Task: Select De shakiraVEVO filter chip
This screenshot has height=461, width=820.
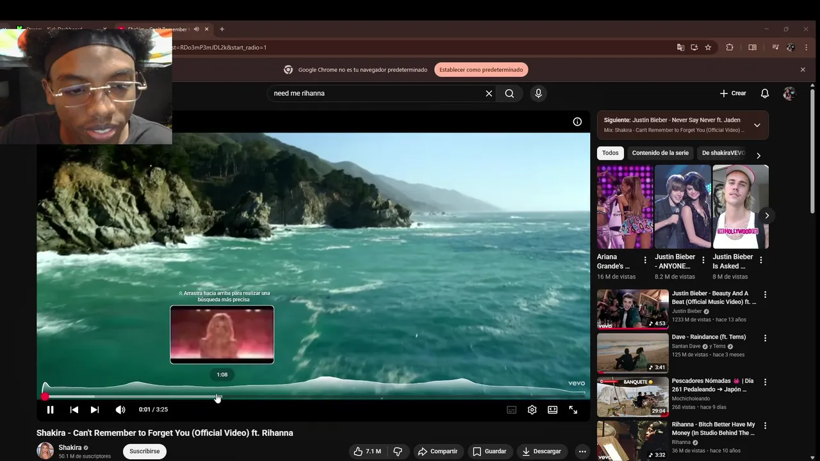Action: click(x=723, y=153)
